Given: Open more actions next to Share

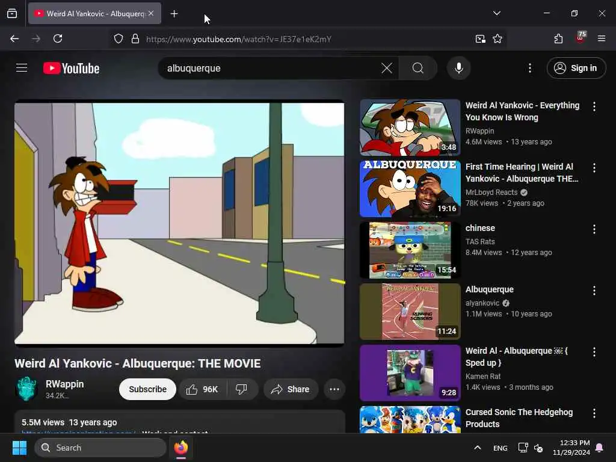Looking at the screenshot, I should tap(334, 389).
